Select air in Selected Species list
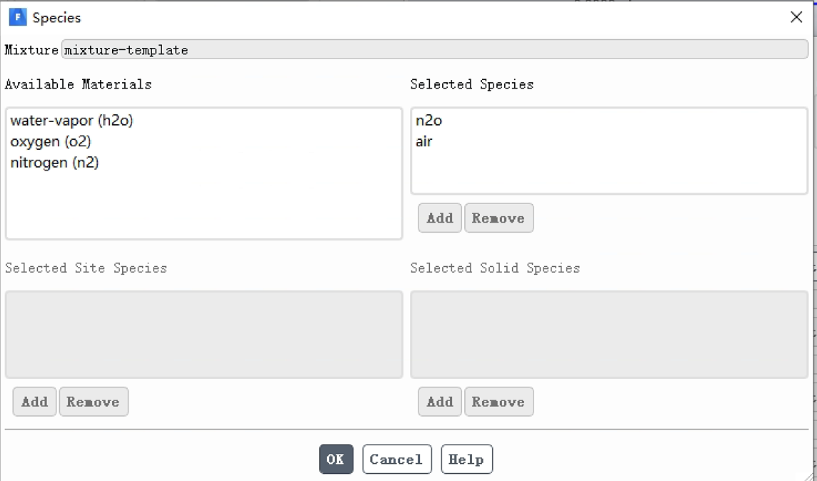This screenshot has height=481, width=817. click(424, 141)
